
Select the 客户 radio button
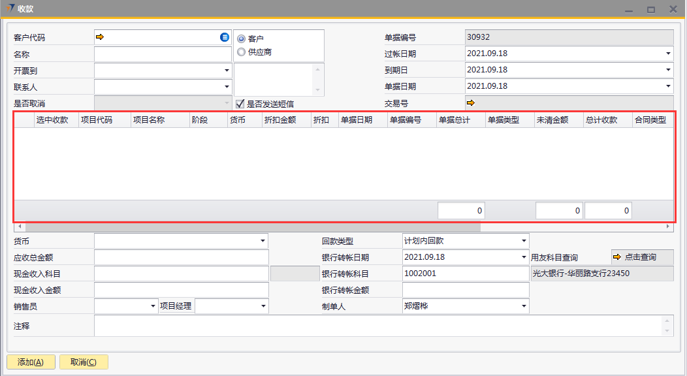242,39
